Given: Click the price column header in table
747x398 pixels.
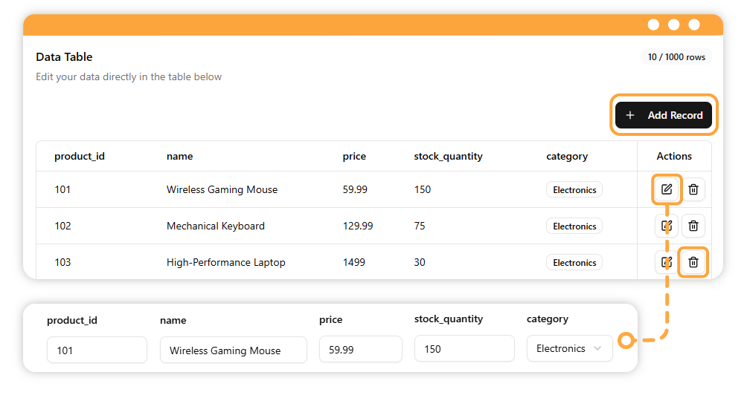Looking at the screenshot, I should 354,156.
